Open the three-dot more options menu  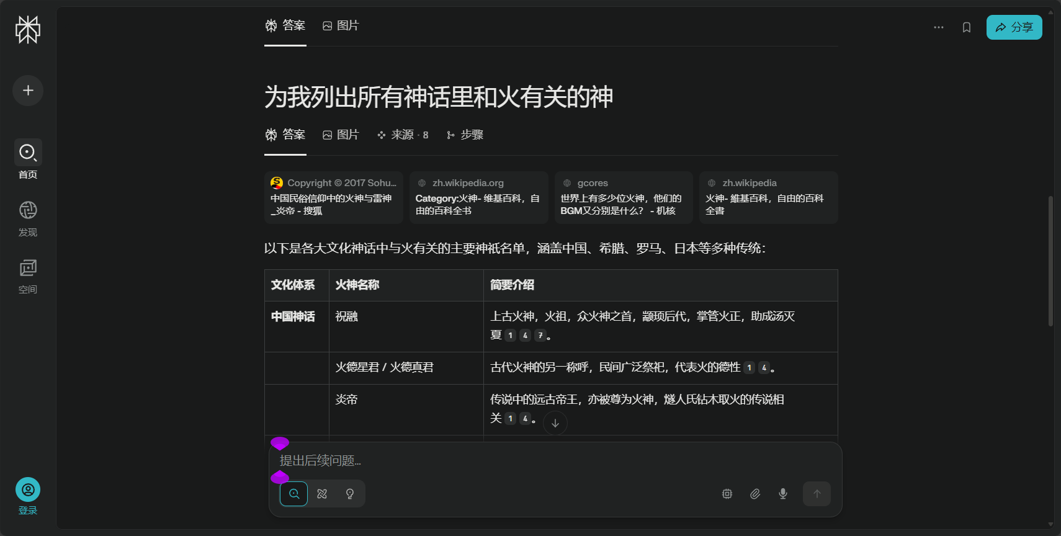(x=939, y=27)
